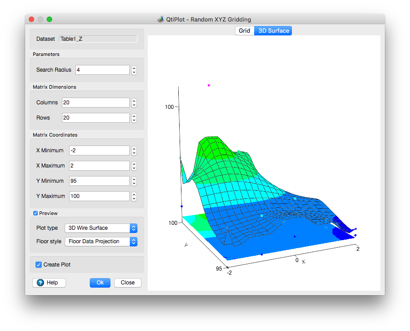Click the magenta data point in plot
This screenshot has height=331, width=410.
tap(209, 85)
